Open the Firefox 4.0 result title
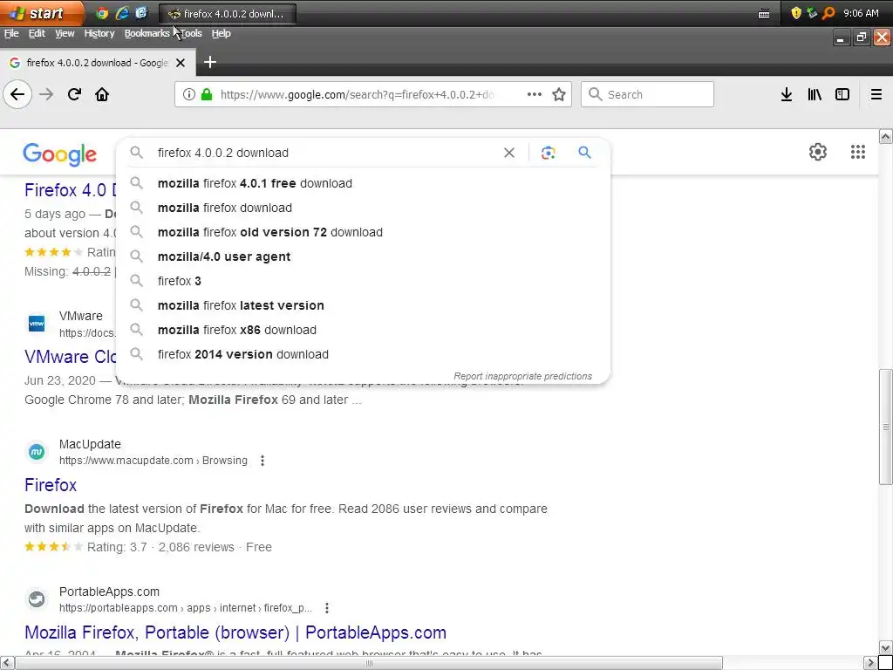This screenshot has height=670, width=893. pos(70,190)
